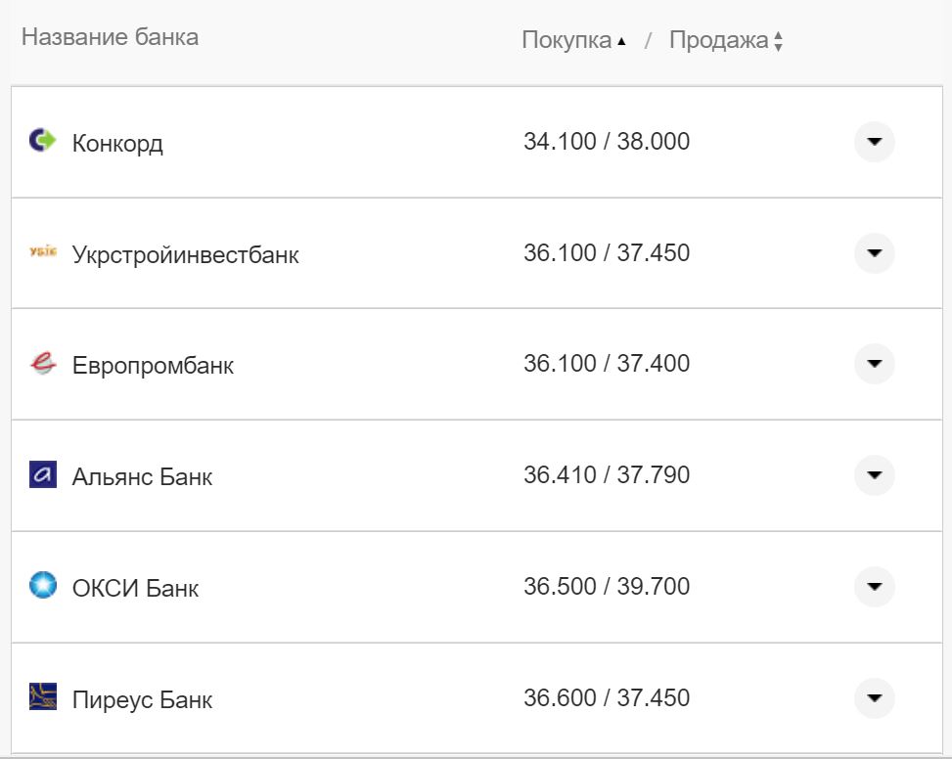Click the Конкорд bank logo icon
Screen dimensions: 952x759
coord(43,141)
